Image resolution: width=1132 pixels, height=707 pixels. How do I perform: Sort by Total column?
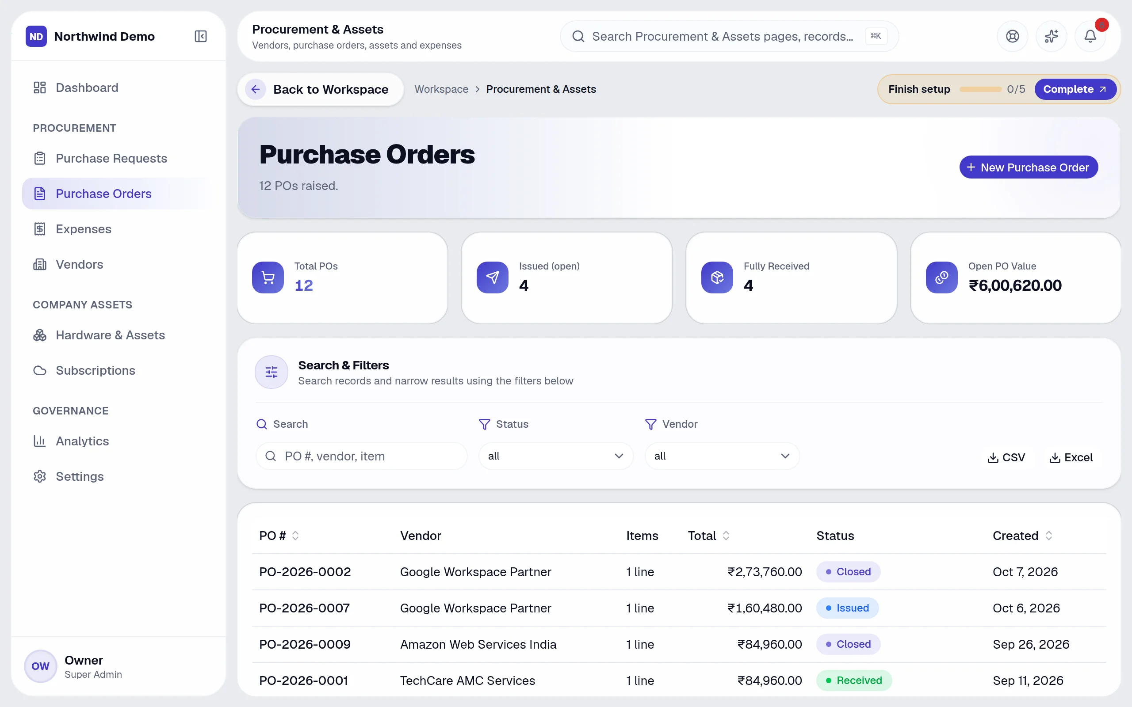pyautogui.click(x=708, y=536)
